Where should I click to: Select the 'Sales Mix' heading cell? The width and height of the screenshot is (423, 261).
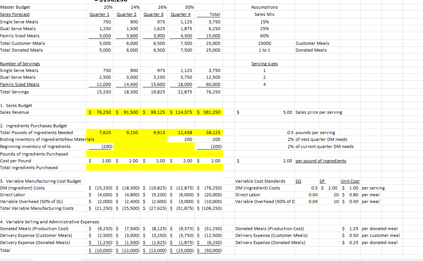tap(264, 14)
